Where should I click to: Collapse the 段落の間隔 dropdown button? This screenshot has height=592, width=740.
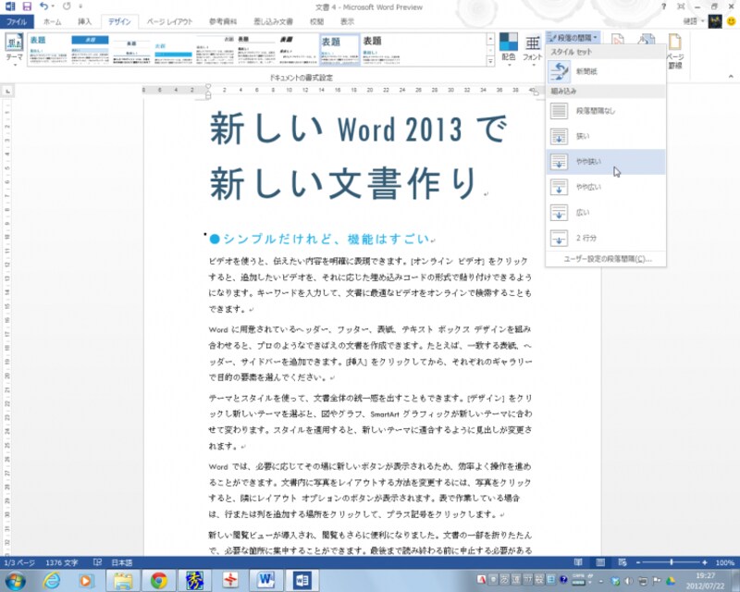(x=573, y=38)
